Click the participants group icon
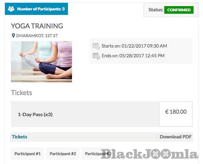Screen dimensions: 203x164 coord(11,9)
